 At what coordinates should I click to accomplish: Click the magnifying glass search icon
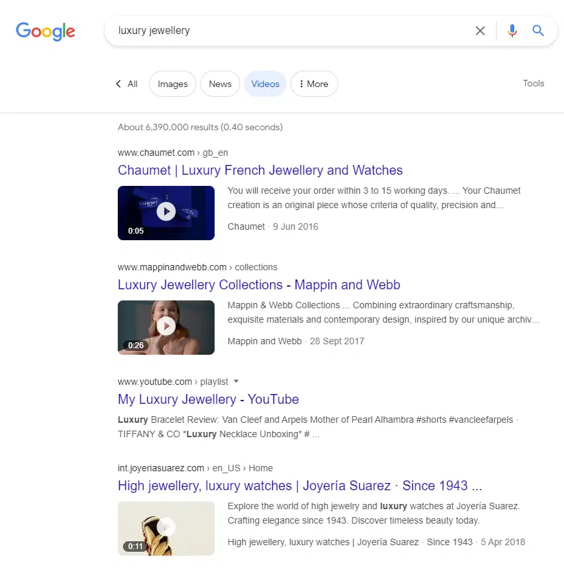click(538, 31)
